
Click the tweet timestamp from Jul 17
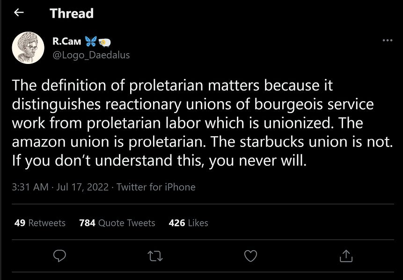pyautogui.click(x=57, y=187)
